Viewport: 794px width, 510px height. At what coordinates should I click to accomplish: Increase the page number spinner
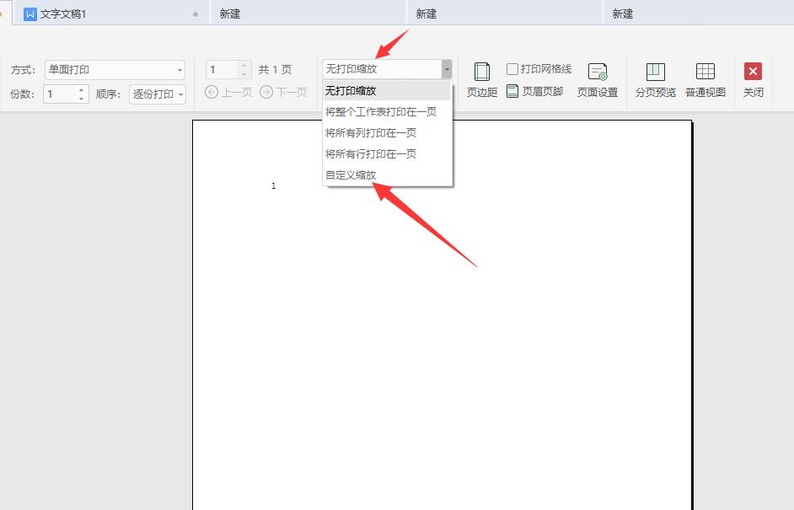tap(244, 66)
